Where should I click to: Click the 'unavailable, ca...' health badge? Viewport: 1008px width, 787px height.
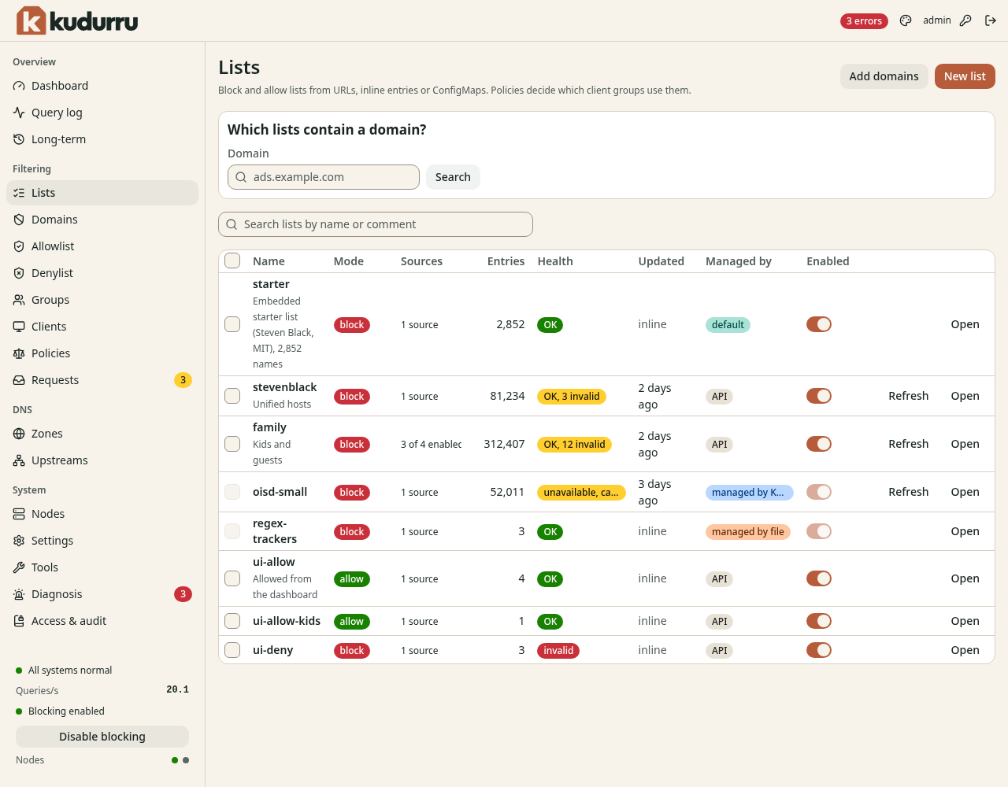tap(581, 493)
